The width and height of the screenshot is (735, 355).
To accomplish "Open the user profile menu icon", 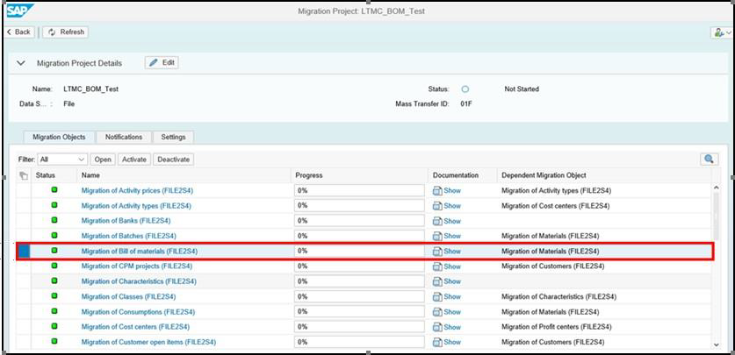I will click(720, 32).
